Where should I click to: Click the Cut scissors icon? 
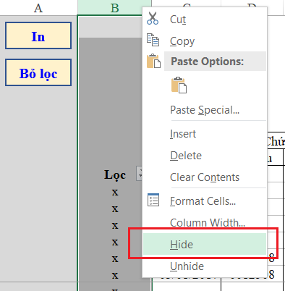(x=153, y=19)
